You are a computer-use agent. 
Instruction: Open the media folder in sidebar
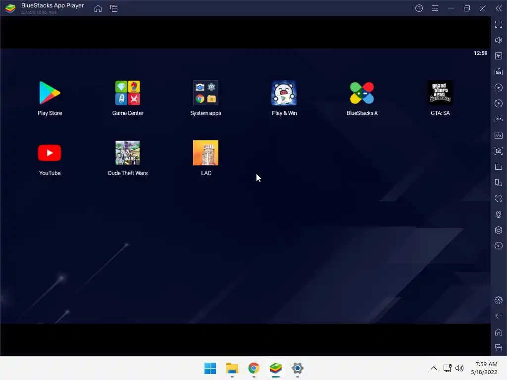click(499, 167)
